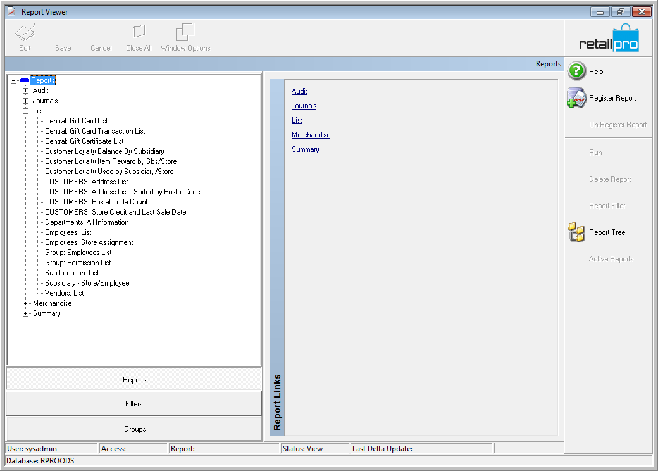Select CUSTOMERS: Postal Code Count
Screen dimensions: 658x471
coord(96,202)
